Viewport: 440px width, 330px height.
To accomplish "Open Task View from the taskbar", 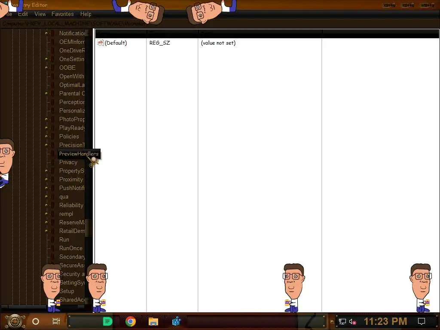I will tap(56, 321).
